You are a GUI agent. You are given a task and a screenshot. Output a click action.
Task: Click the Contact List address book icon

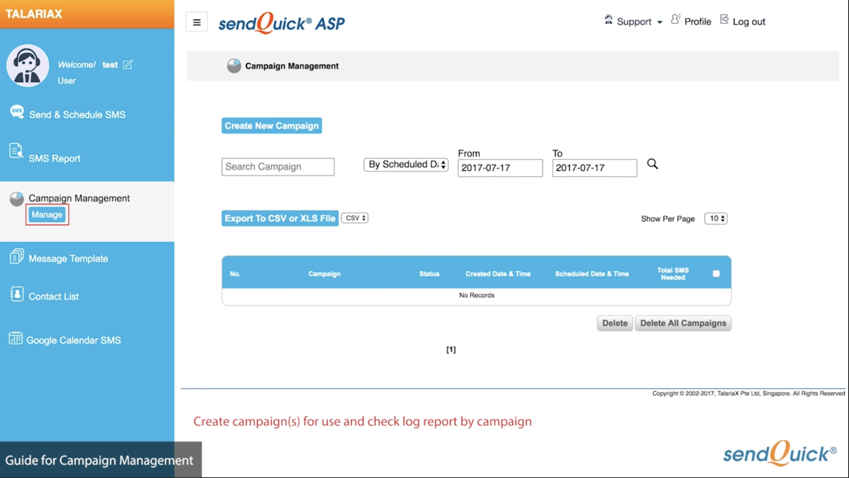[x=17, y=294]
